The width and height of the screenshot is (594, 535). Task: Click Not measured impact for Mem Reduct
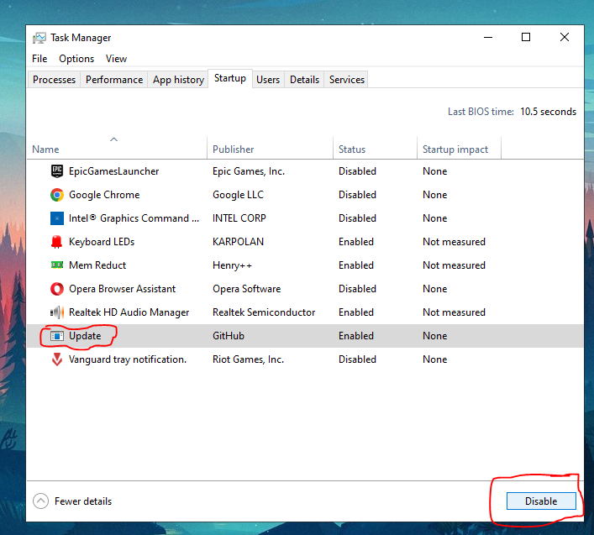click(x=454, y=265)
